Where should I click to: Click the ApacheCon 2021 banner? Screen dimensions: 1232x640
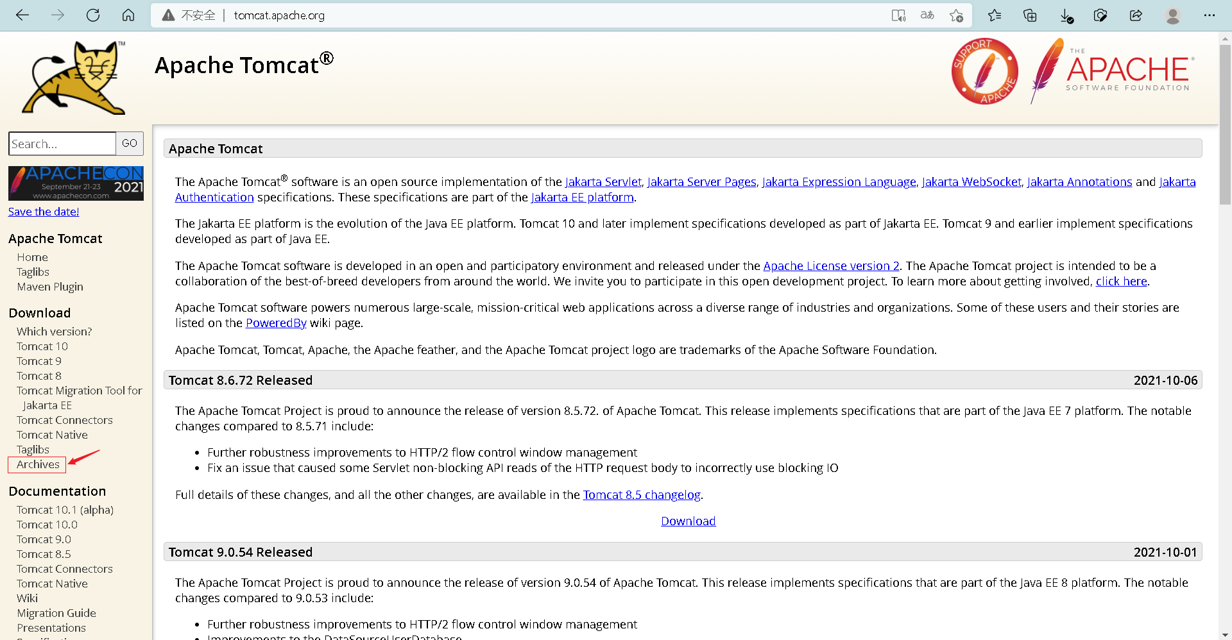[x=75, y=183]
